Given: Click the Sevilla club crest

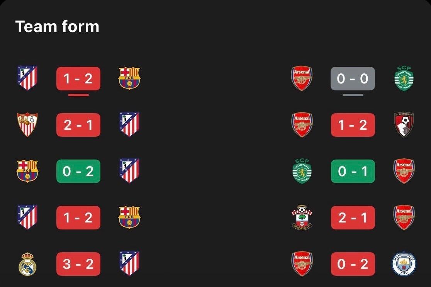Looking at the screenshot, I should tap(27, 125).
